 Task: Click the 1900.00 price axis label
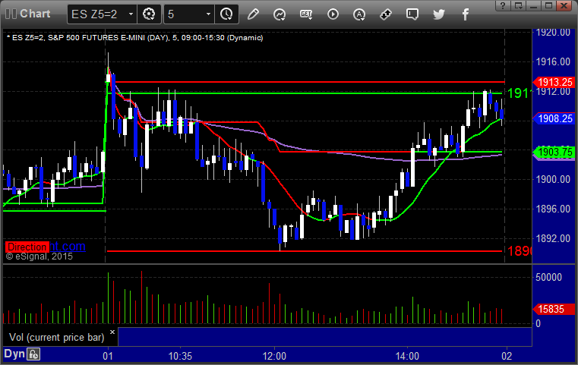[x=553, y=179]
